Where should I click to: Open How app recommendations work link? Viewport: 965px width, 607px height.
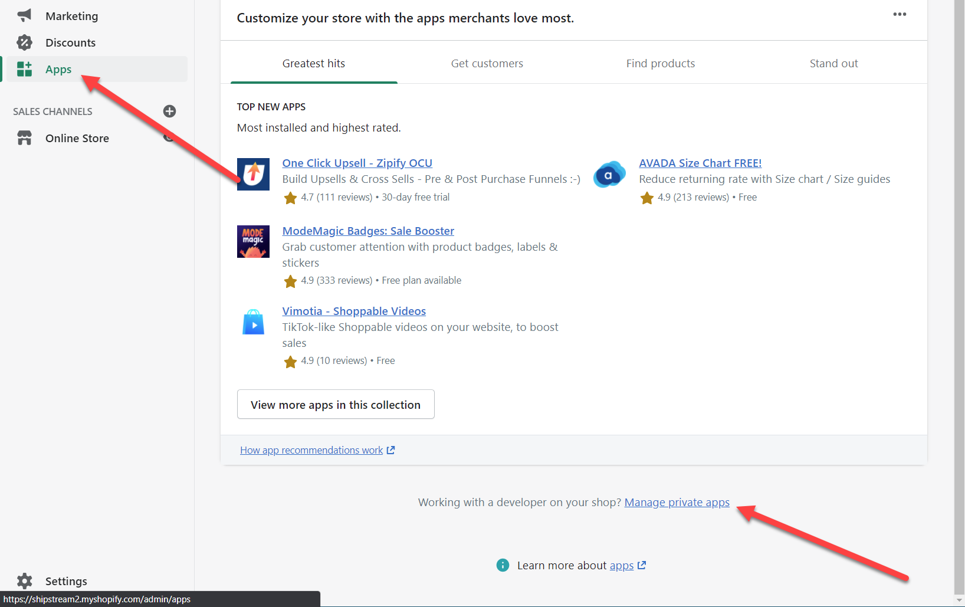click(x=311, y=450)
